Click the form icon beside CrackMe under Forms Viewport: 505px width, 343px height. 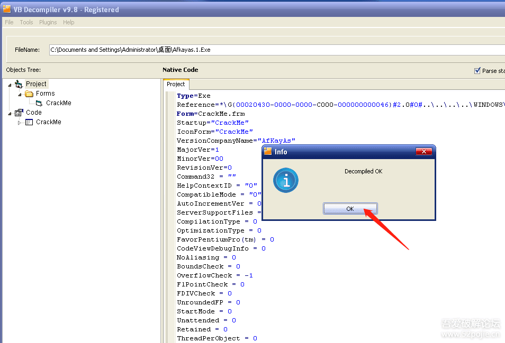(x=39, y=103)
